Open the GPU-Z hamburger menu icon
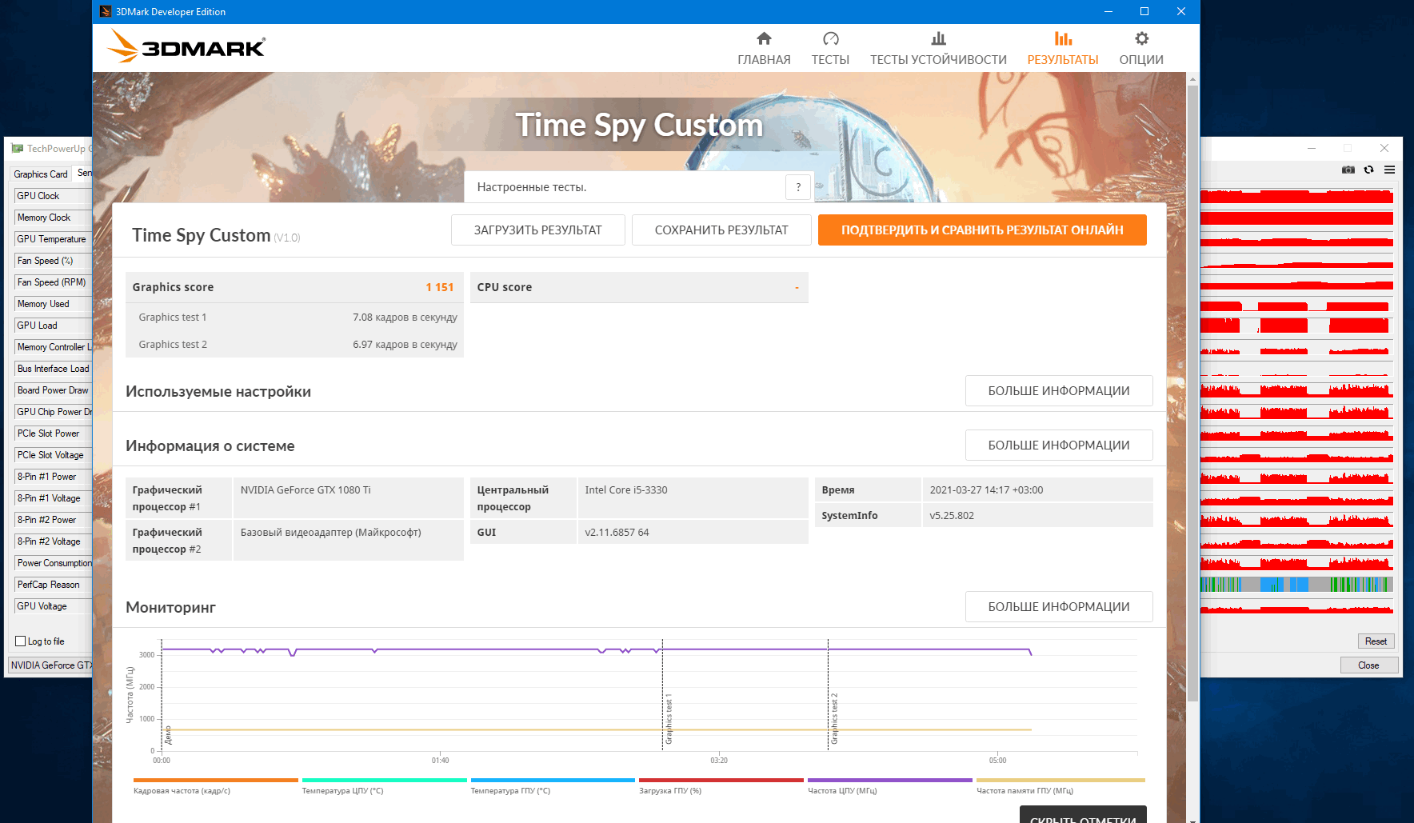Viewport: 1414px width, 823px height. pos(1390,170)
